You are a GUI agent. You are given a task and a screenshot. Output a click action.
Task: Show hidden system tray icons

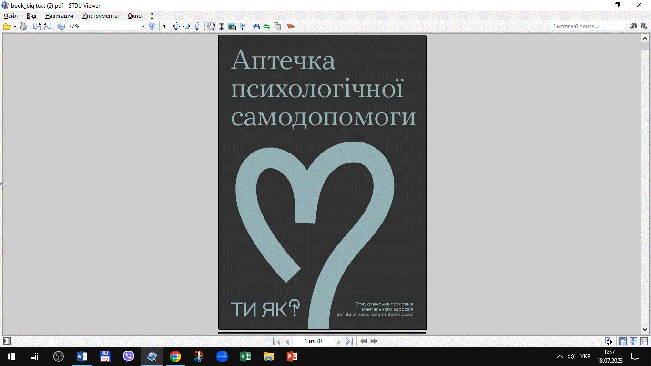[560, 356]
